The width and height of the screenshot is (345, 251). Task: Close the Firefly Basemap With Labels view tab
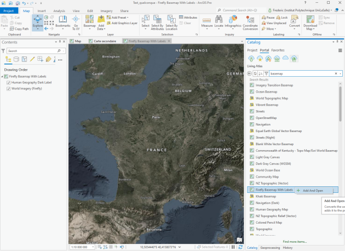click(x=169, y=41)
